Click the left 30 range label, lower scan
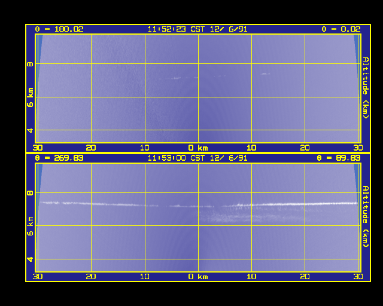This screenshot has height=306, width=383. [38, 277]
